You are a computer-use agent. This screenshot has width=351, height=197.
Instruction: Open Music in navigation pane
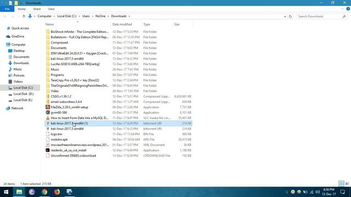(x=18, y=69)
